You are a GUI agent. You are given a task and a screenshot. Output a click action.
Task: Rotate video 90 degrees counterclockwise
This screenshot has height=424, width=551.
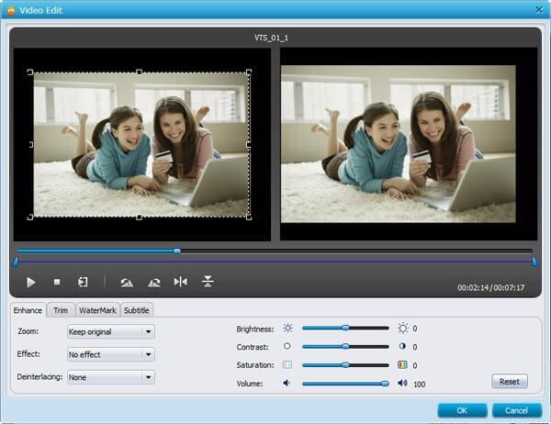(x=127, y=283)
